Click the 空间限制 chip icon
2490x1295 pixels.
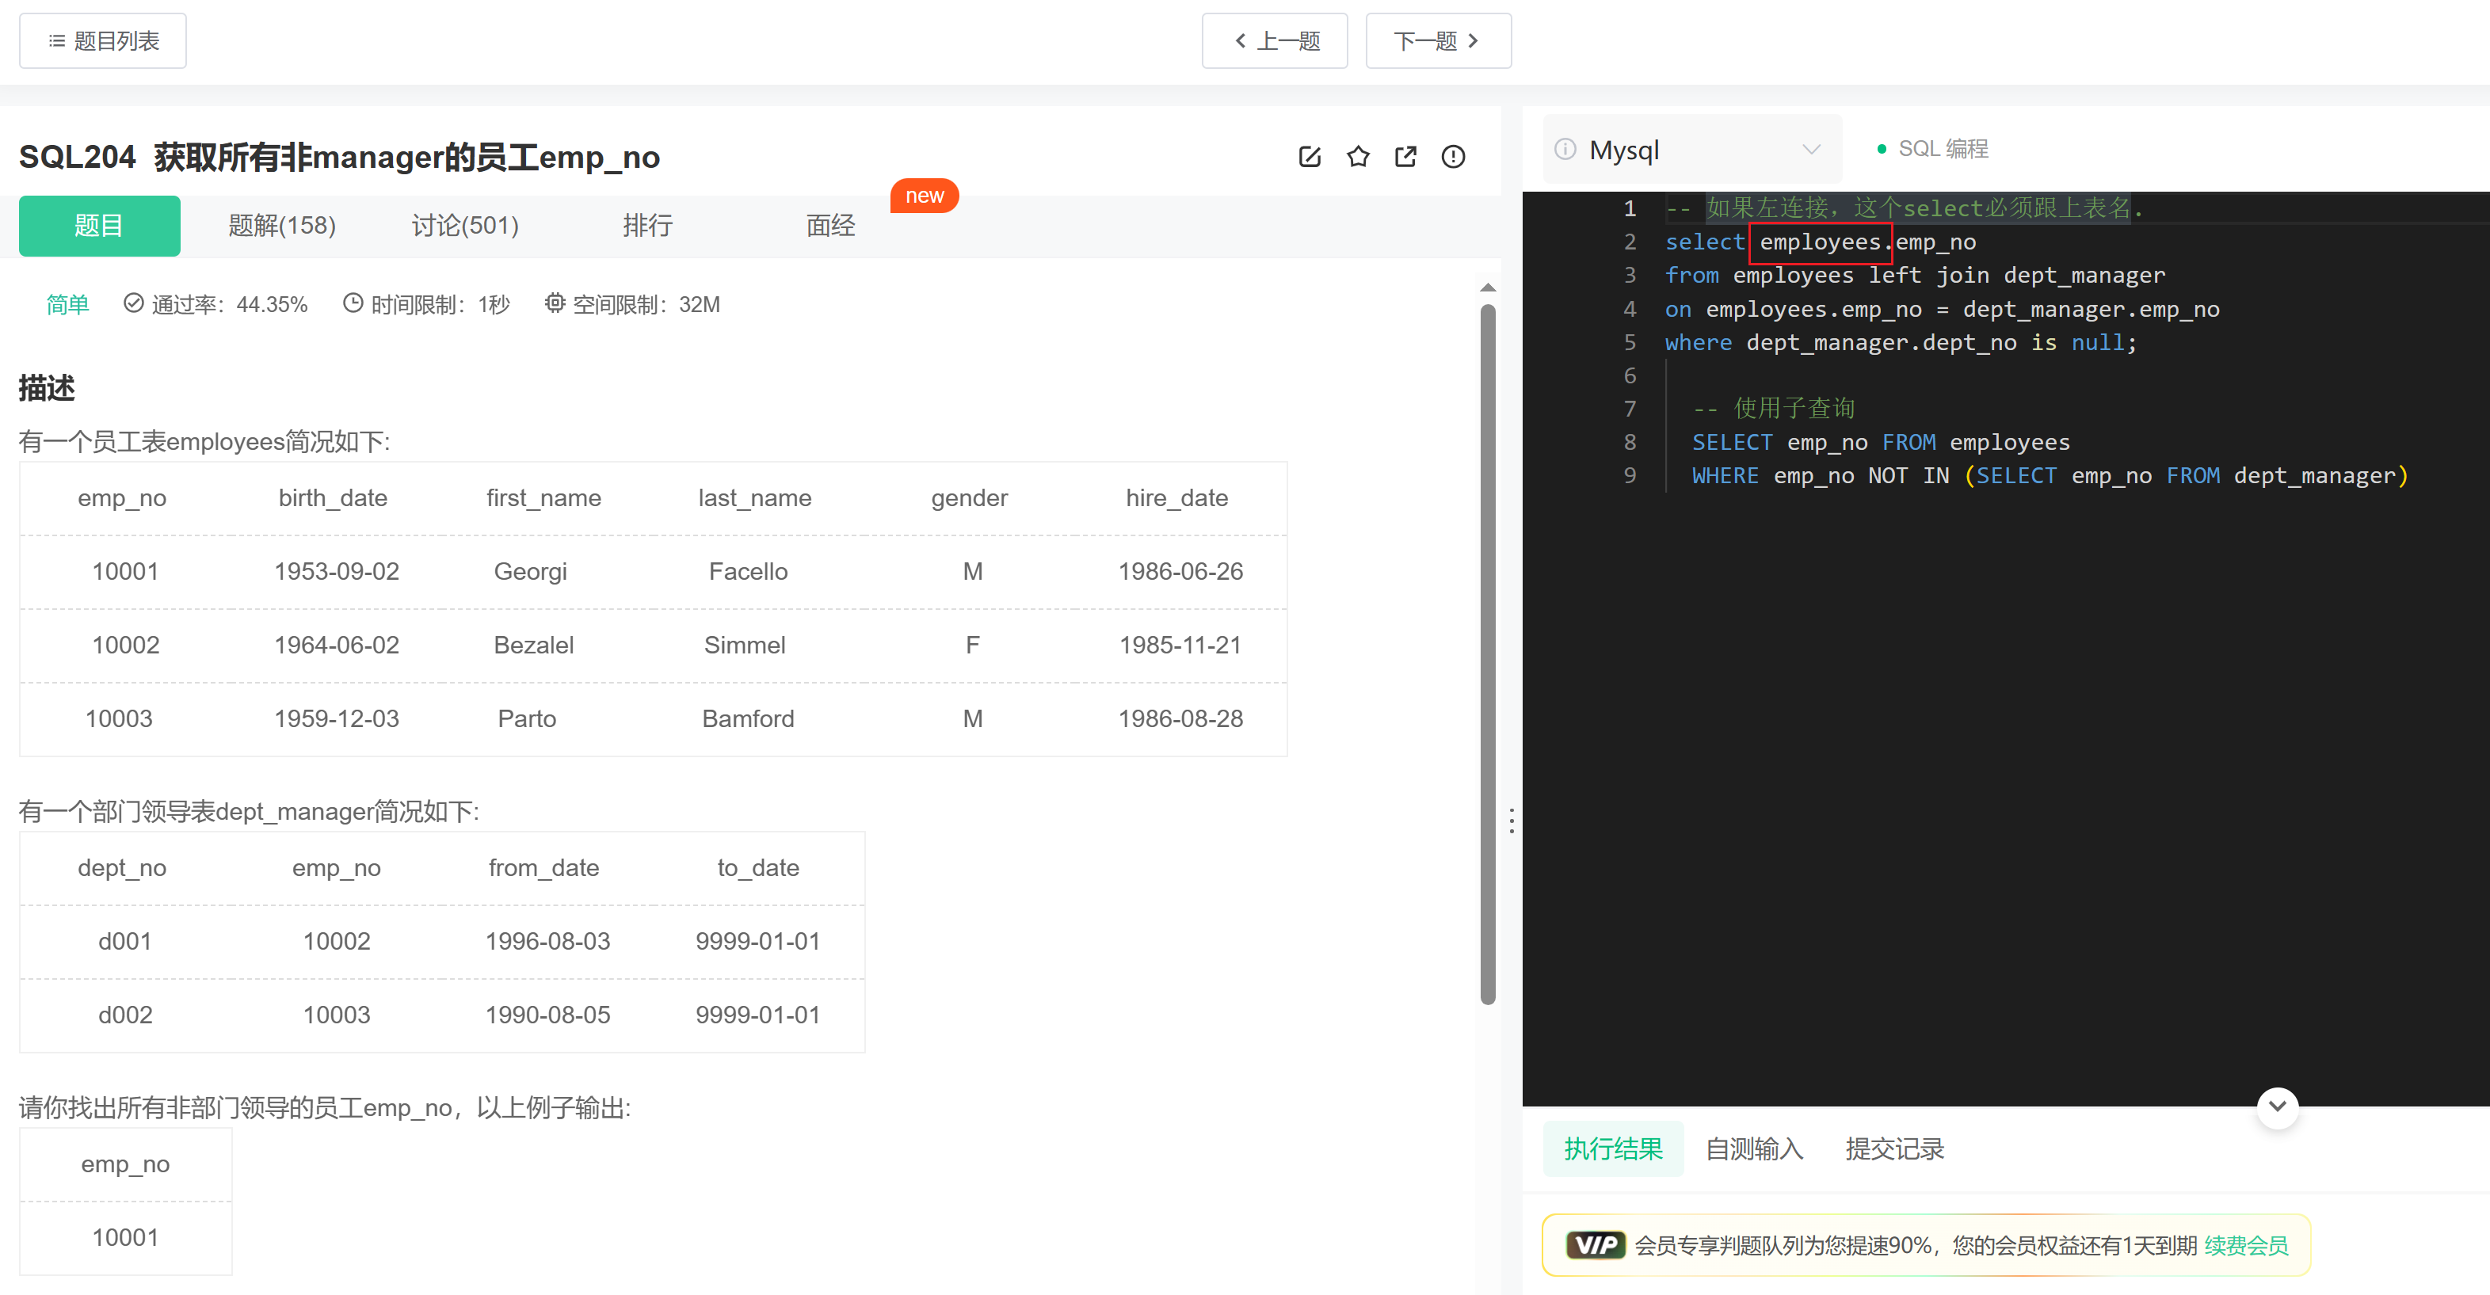[x=555, y=303]
